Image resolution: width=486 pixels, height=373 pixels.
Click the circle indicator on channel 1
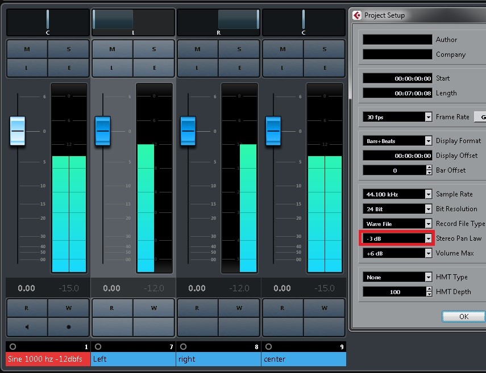point(13,346)
